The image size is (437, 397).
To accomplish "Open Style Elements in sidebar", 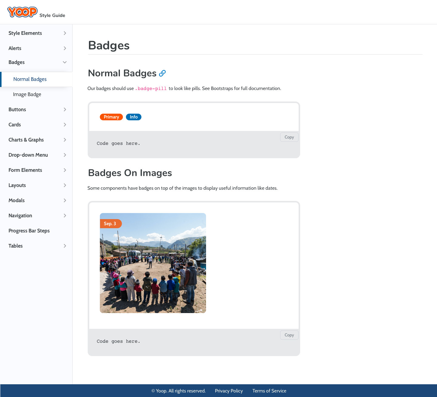I will point(25,33).
